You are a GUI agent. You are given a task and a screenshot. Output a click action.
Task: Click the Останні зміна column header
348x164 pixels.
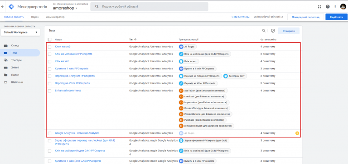(x=268, y=40)
